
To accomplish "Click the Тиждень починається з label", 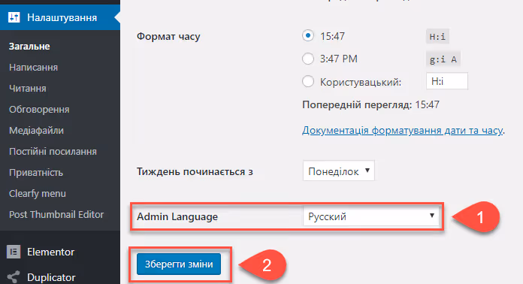I will click(x=195, y=171).
